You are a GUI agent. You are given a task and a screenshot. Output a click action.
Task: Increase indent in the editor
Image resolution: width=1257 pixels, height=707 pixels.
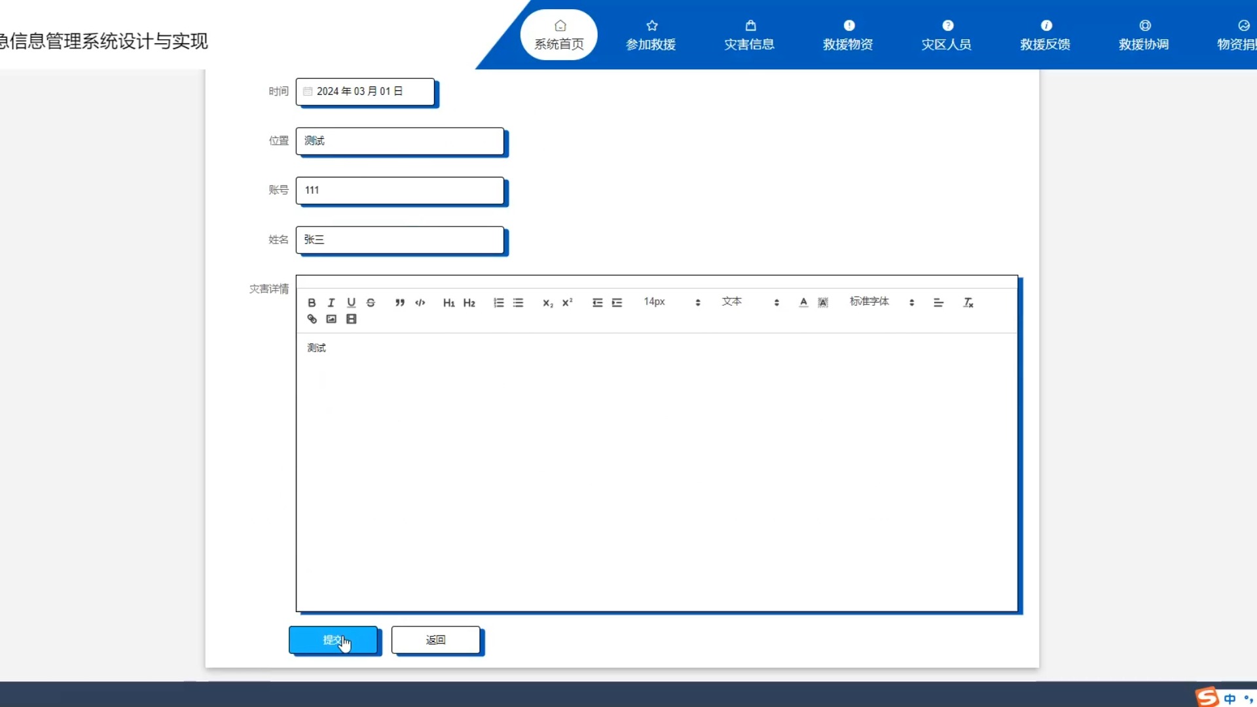(x=617, y=302)
